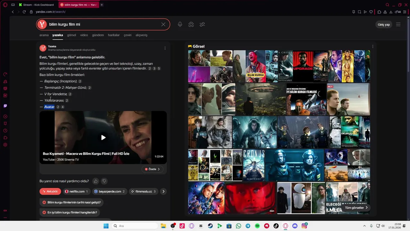Viewport: 410px width, 231px height.
Task: Open Twitch in the Opera sidebar
Action: pyautogui.click(x=5, y=106)
